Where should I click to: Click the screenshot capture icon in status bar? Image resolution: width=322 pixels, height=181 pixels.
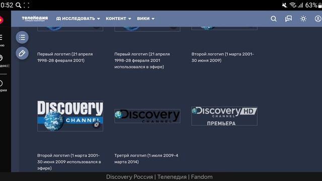(x=26, y=5)
